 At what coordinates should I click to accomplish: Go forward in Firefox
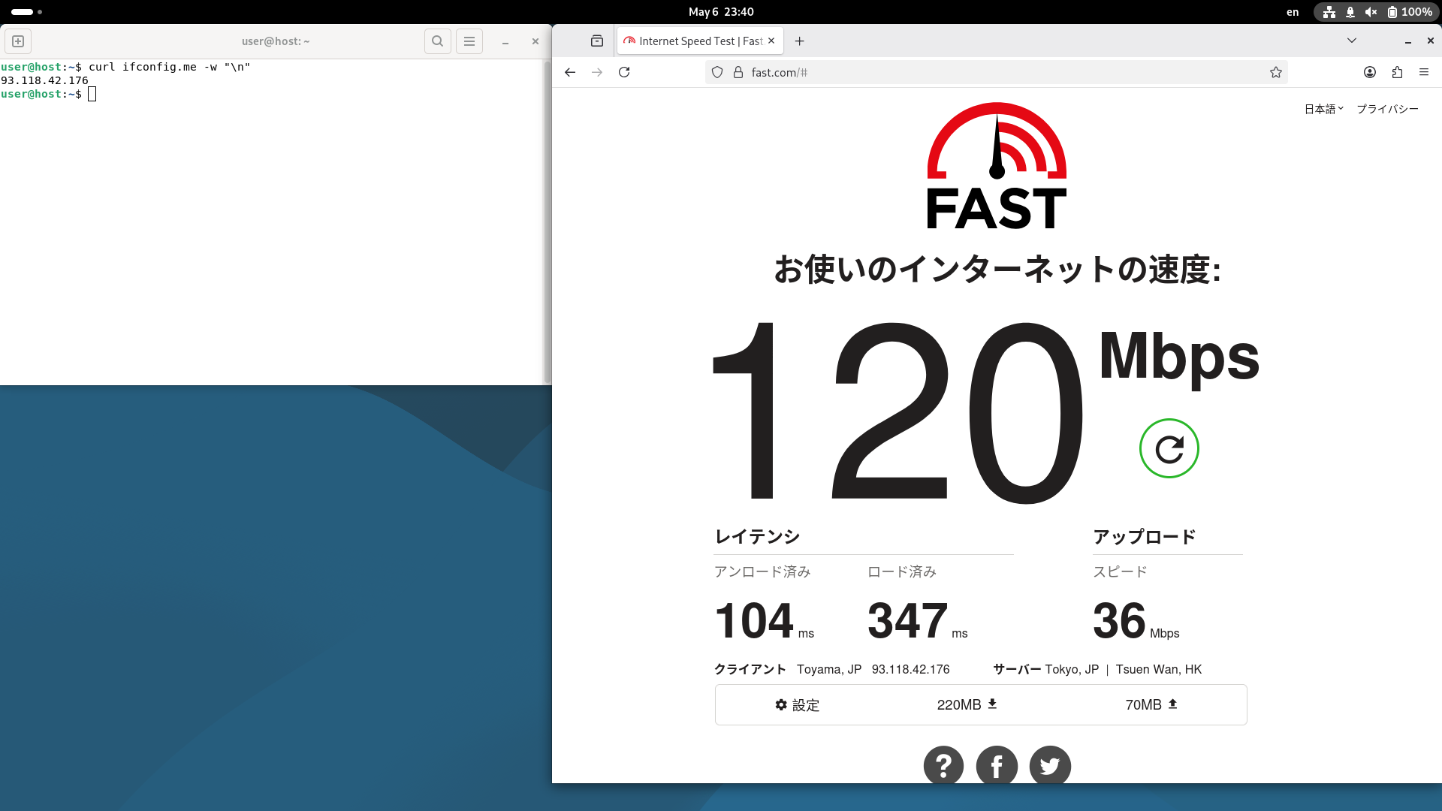[597, 72]
